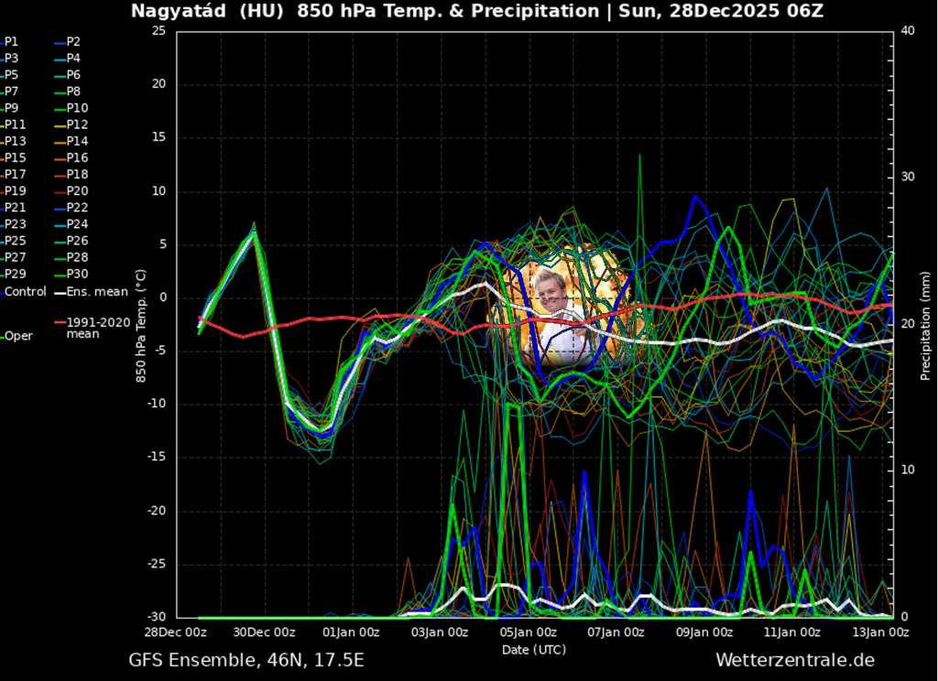Click the 850 hPa Temp. (°C) axis label
938x681 pixels.
[x=140, y=324]
